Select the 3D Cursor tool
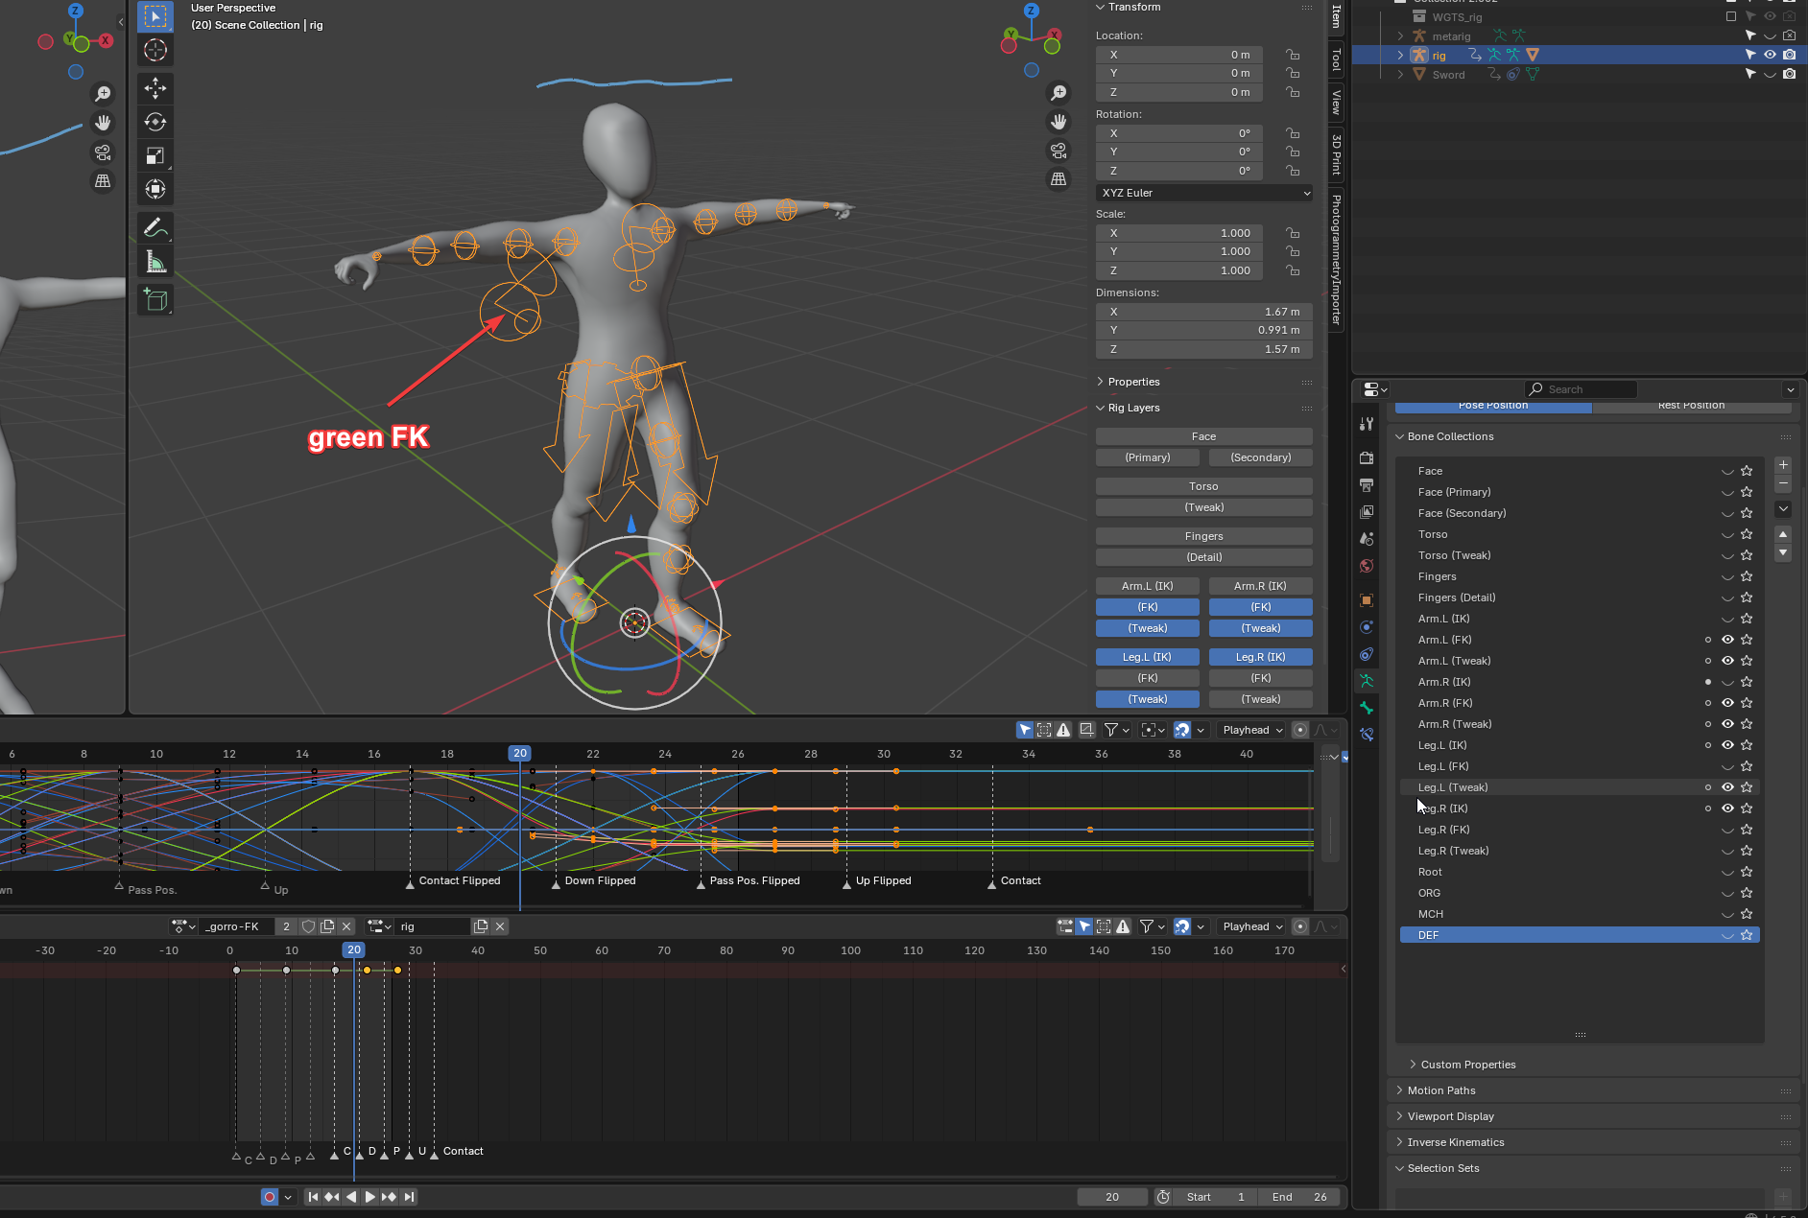1808x1218 pixels. click(x=155, y=50)
